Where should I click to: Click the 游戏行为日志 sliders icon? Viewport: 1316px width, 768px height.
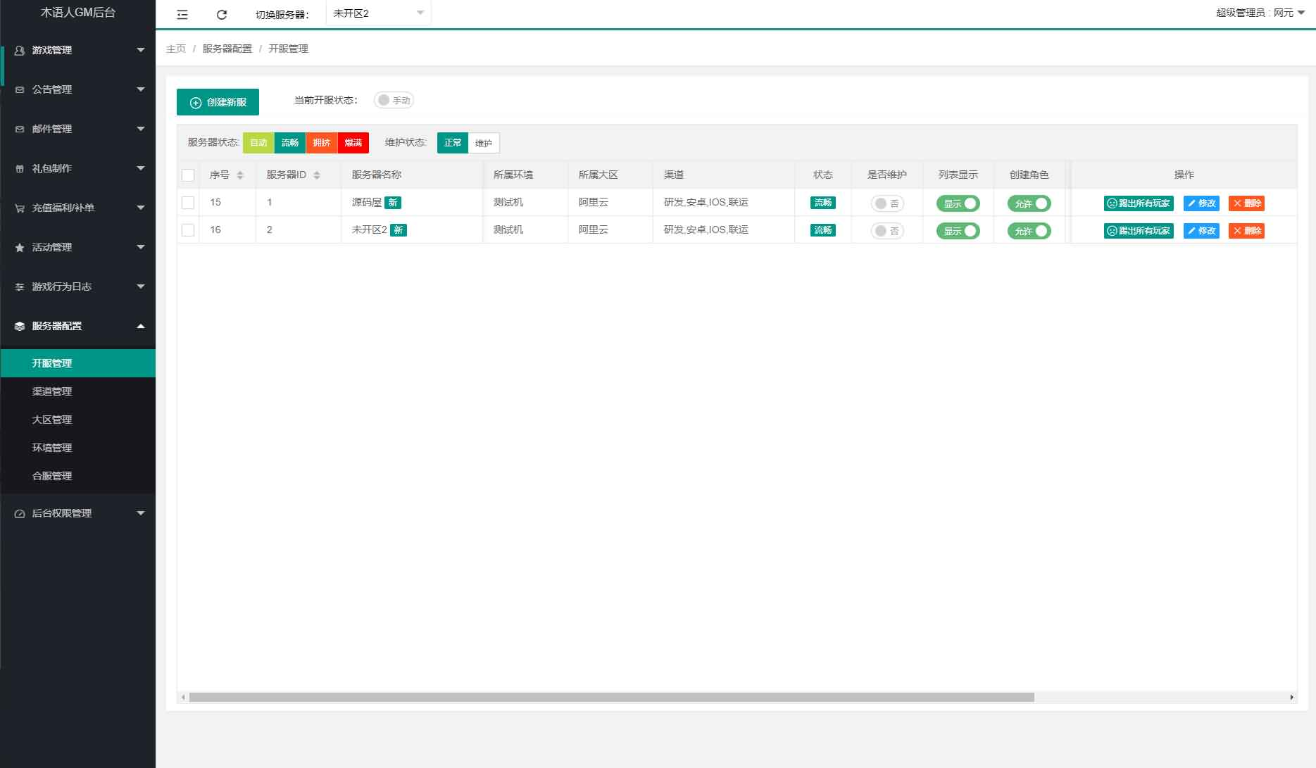(x=20, y=287)
